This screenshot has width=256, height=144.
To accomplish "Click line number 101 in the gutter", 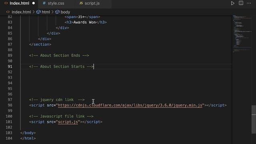I will pos(9,122).
